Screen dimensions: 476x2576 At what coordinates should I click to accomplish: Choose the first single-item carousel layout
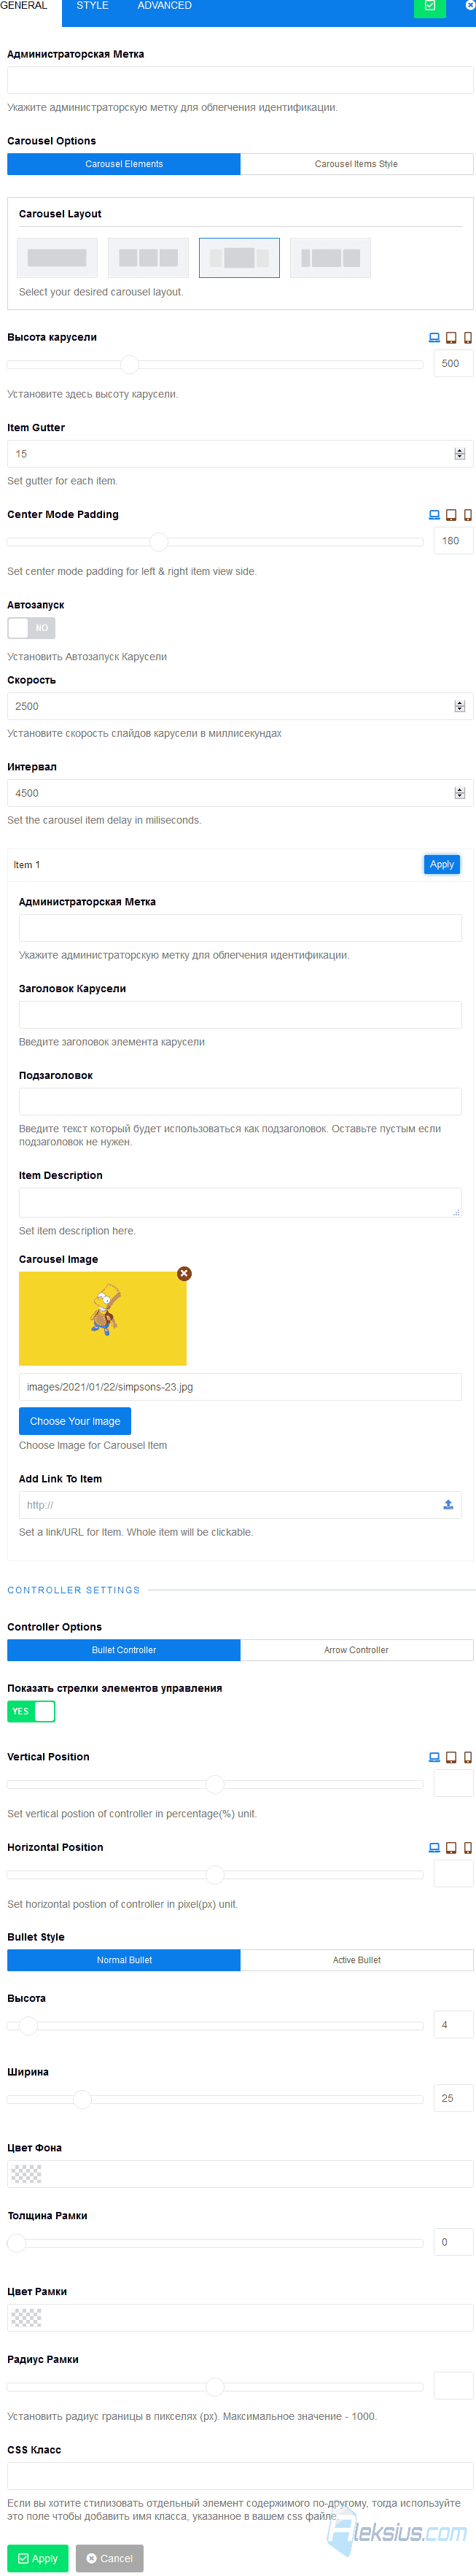57,258
